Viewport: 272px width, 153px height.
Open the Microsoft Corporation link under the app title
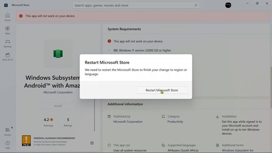(58, 92)
